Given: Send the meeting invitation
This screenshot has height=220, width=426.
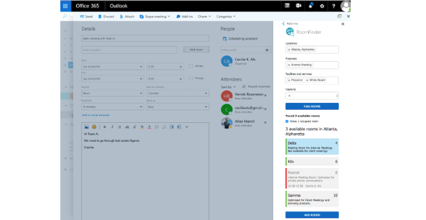Looking at the screenshot, I should 87,17.
